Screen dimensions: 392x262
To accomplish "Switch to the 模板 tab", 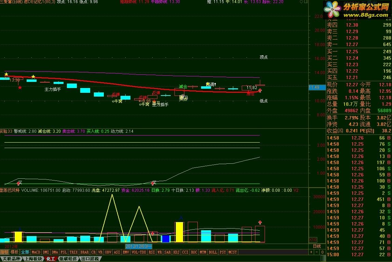I will pyautogui.click(x=14, y=252).
